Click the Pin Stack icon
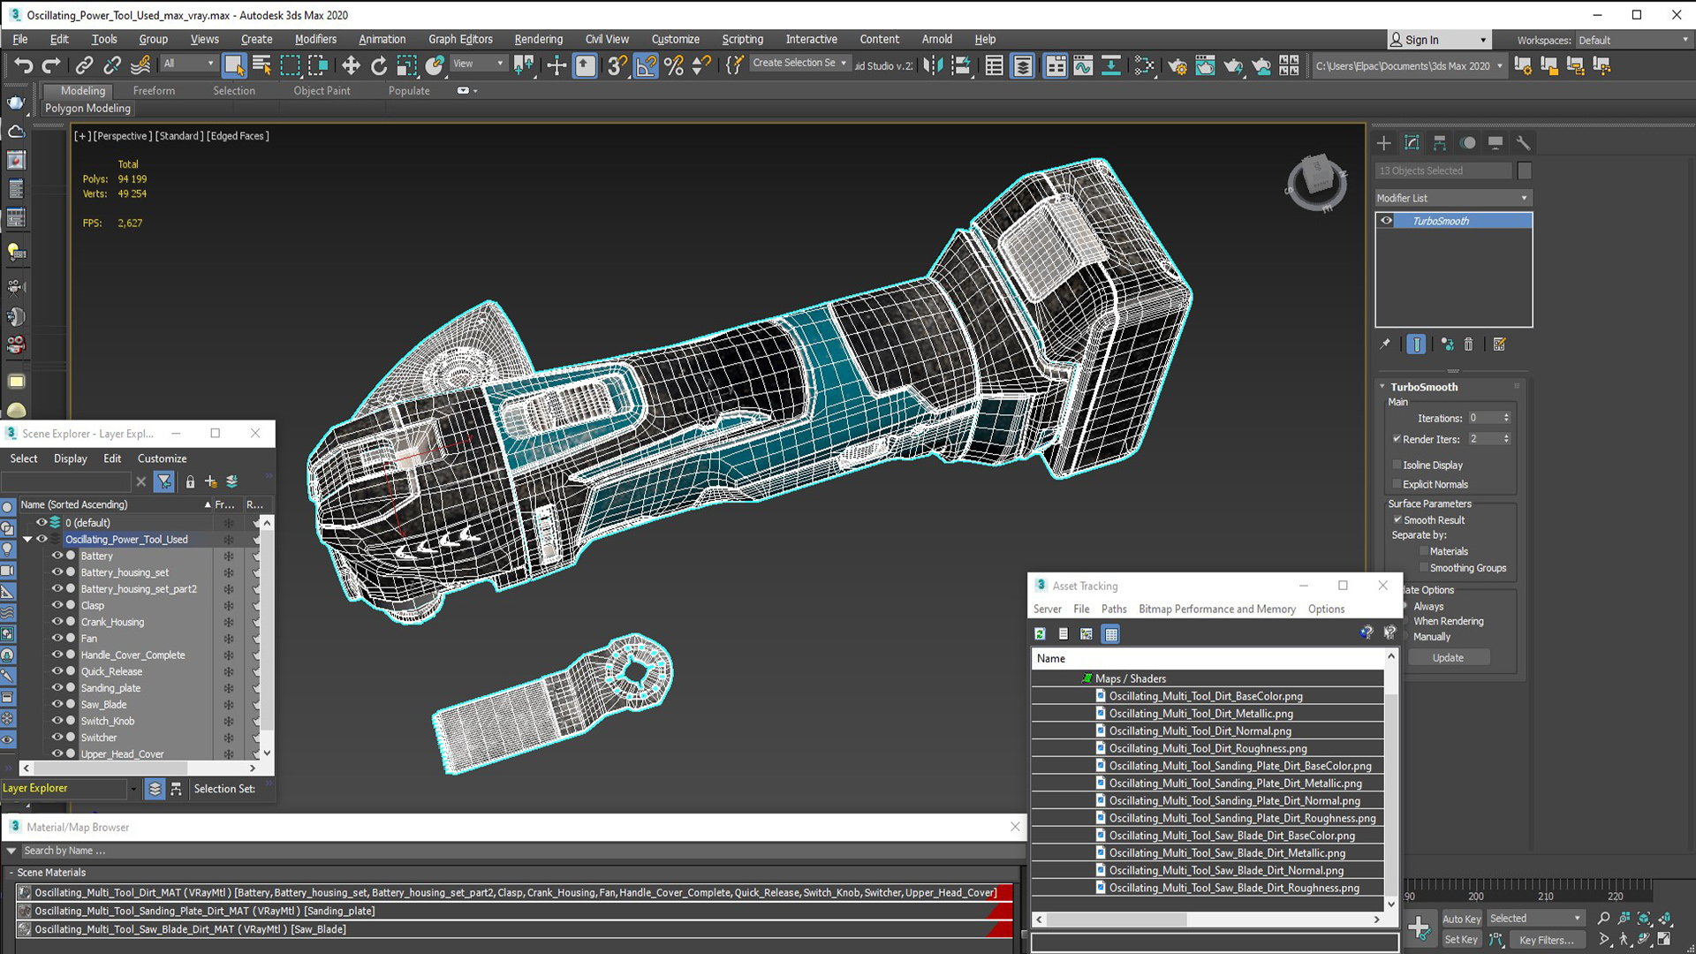This screenshot has height=954, width=1696. 1385,344
